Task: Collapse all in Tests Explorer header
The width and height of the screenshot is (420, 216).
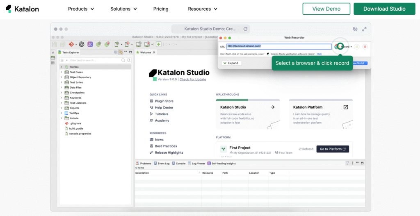Action: tap(116, 52)
